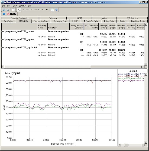This screenshot has height=151, width=149.
Task: Select the engenius_esr7750_updn.tst row
Action: pos(73,47)
